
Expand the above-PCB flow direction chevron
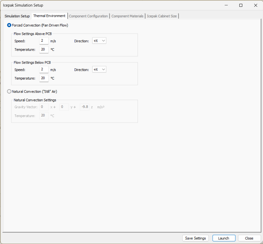pos(103,40)
